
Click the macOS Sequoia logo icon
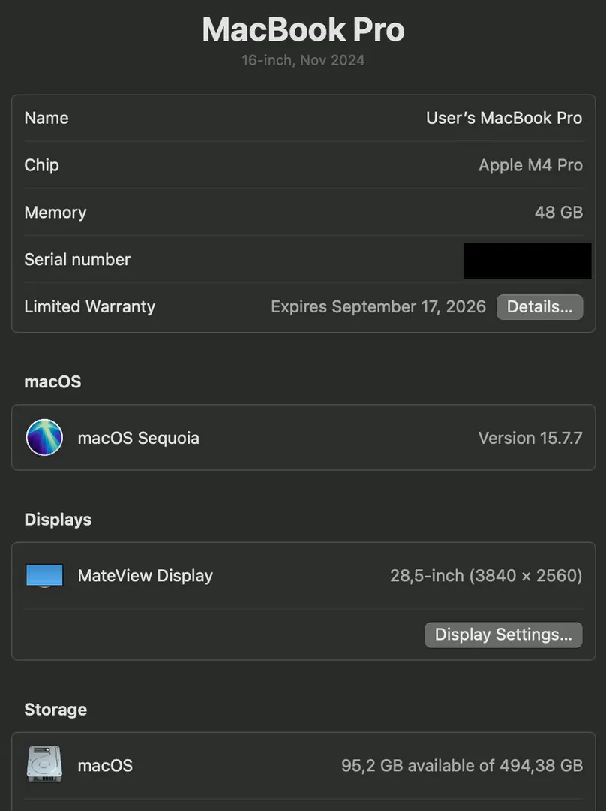(x=44, y=438)
